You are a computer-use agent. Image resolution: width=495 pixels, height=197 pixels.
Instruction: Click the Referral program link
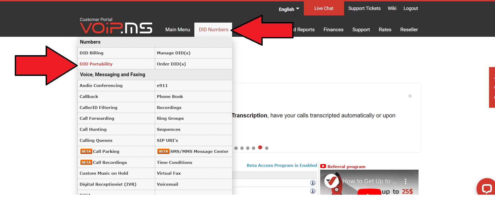(346, 167)
